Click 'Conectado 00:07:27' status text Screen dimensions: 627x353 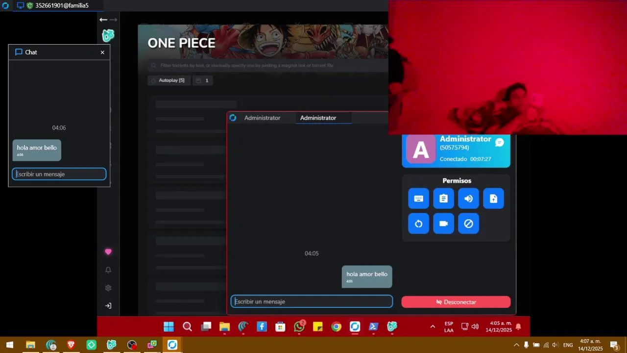tap(465, 159)
